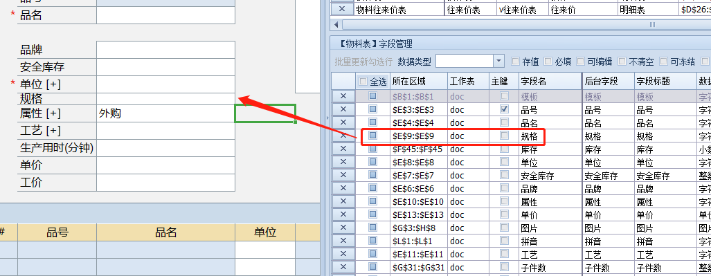
Task: Remove the 子件数 row with X icon
Action: point(343,268)
